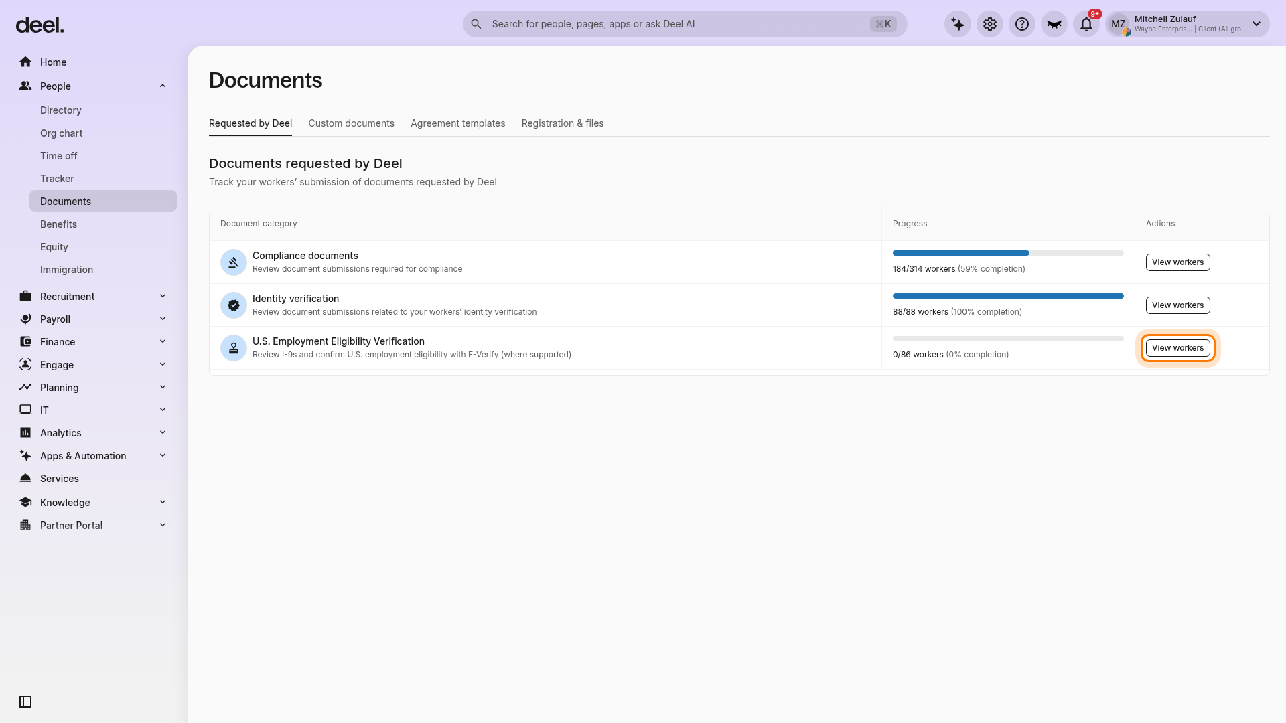The image size is (1286, 723).
Task: Open the help question mark icon
Action: pos(1022,24)
